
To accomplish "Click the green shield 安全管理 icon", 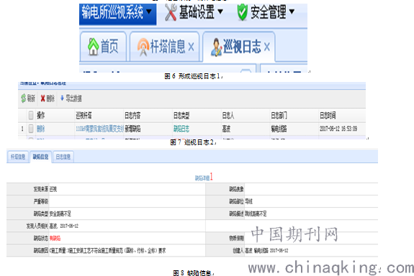I will point(242,12).
